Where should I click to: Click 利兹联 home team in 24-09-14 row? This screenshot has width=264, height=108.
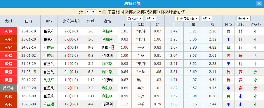tap(49, 47)
